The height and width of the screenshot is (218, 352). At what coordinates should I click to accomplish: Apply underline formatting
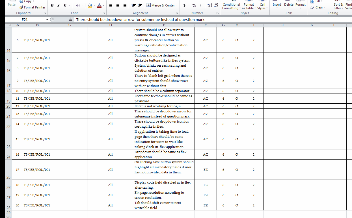(65, 5)
